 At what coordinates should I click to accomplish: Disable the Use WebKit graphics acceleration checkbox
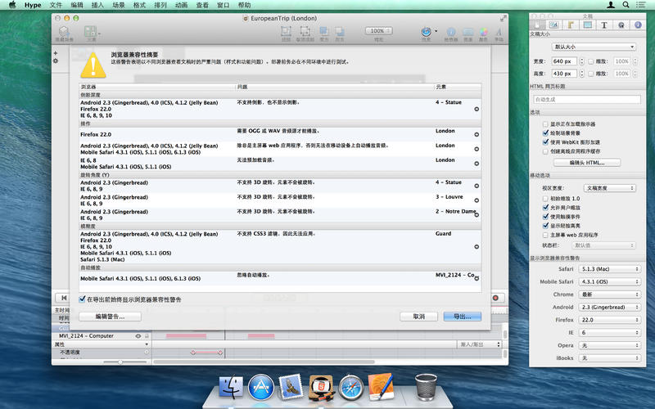546,142
